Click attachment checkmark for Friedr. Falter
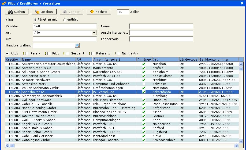This screenshot has width=246, height=150. point(144,132)
